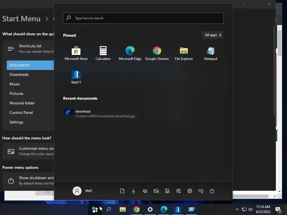Open Personal folder icon in start menu footer

coord(167,191)
